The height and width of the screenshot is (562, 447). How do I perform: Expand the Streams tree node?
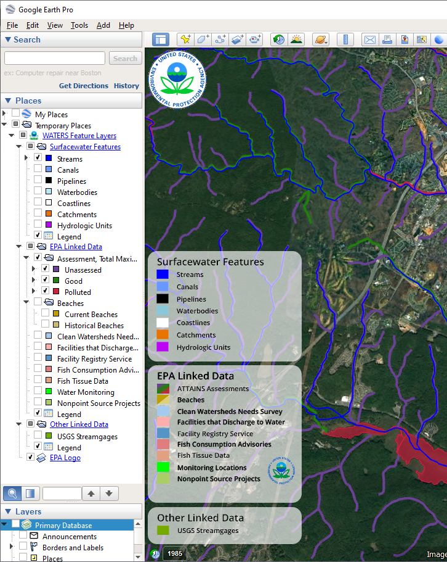[26, 158]
